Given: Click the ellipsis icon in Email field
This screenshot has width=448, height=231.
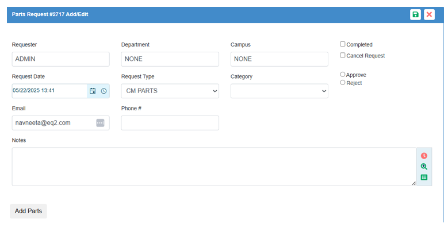Looking at the screenshot, I should [100, 122].
